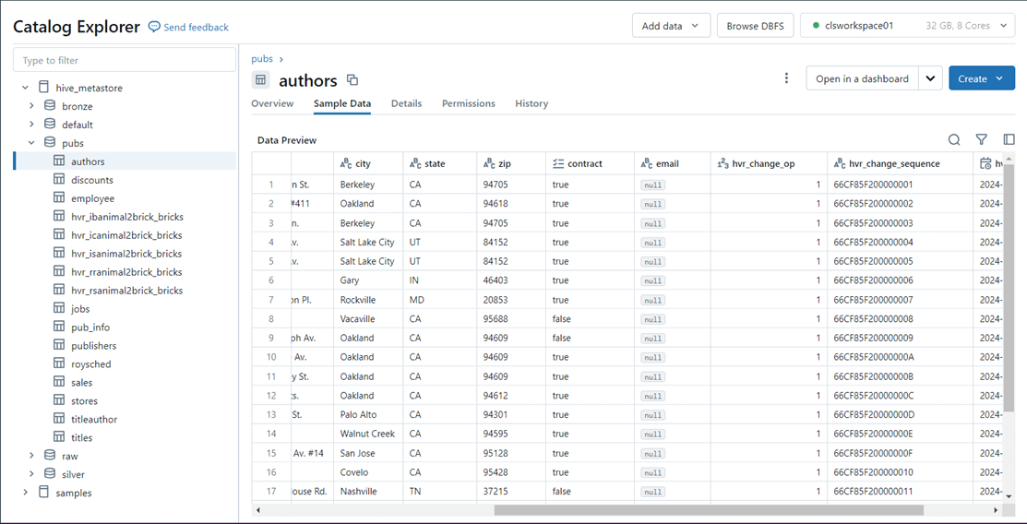Click the Send feedback link
The width and height of the screenshot is (1027, 524).
196,27
